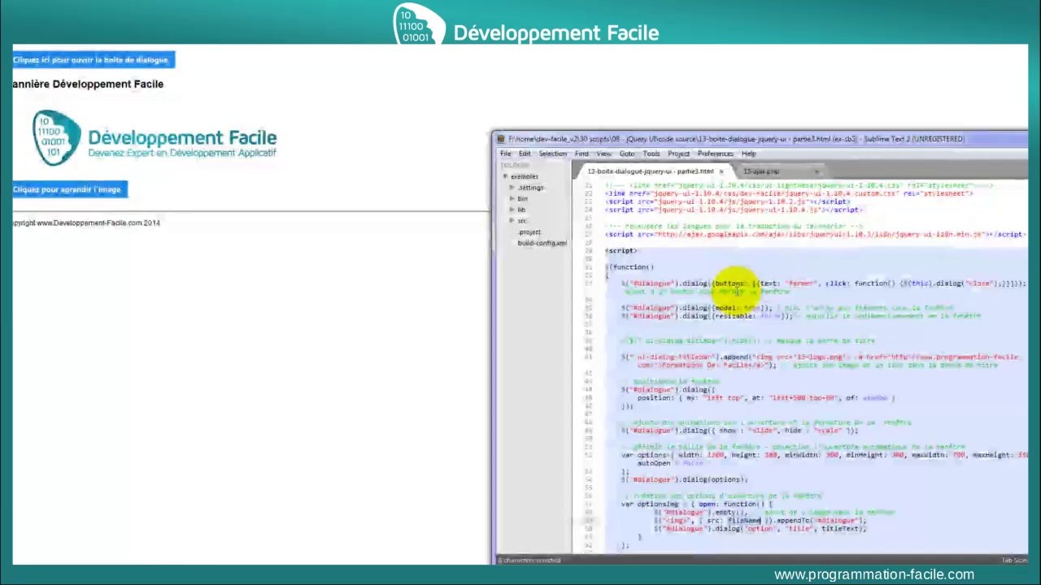
Task: Close the 13-boite-dialogue-jquery-ui - partie3.html tab
Action: (721, 171)
